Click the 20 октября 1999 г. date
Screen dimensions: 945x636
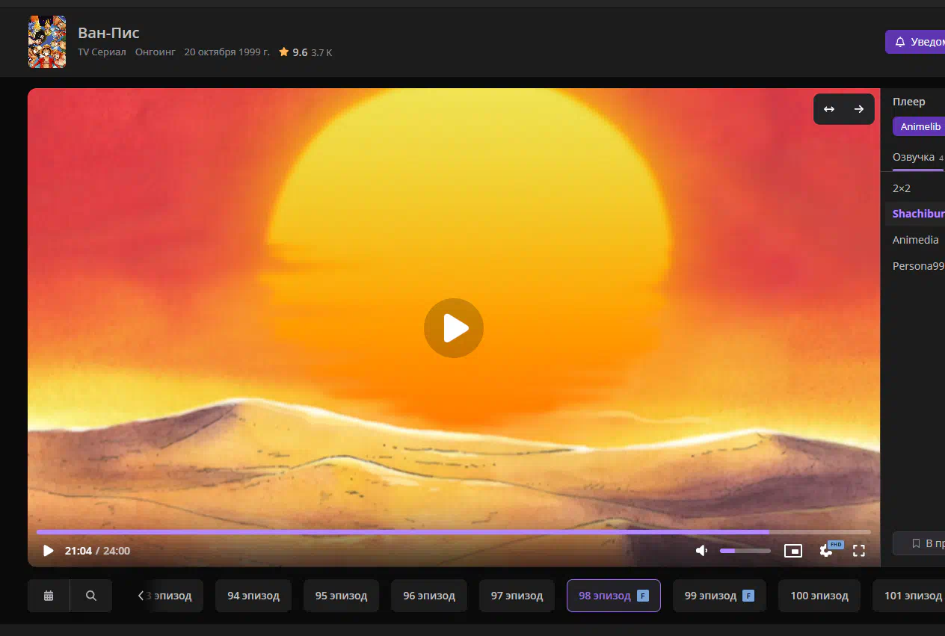click(227, 52)
